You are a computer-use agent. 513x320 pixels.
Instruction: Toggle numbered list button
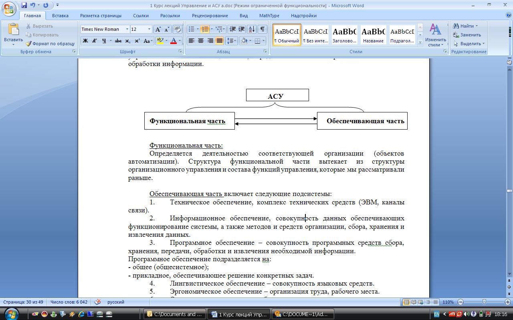(205, 29)
